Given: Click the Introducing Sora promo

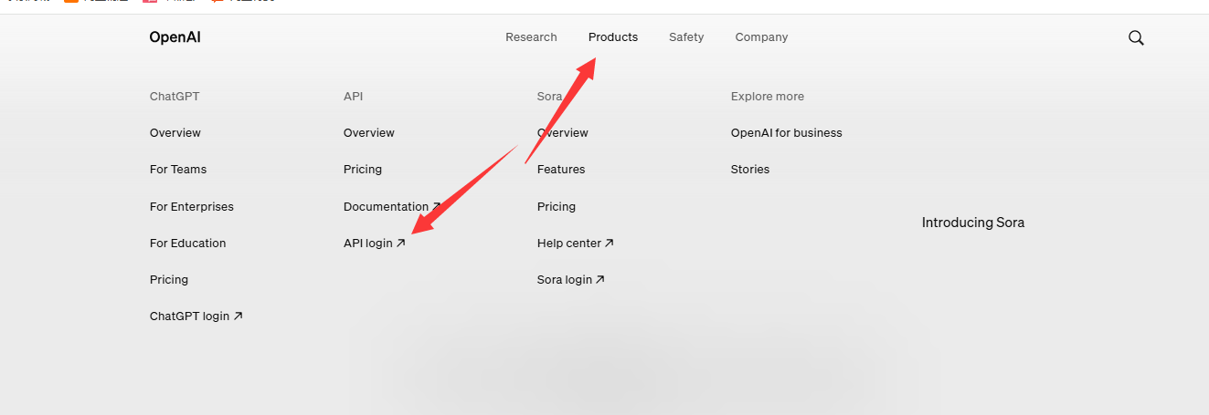Looking at the screenshot, I should pos(972,223).
